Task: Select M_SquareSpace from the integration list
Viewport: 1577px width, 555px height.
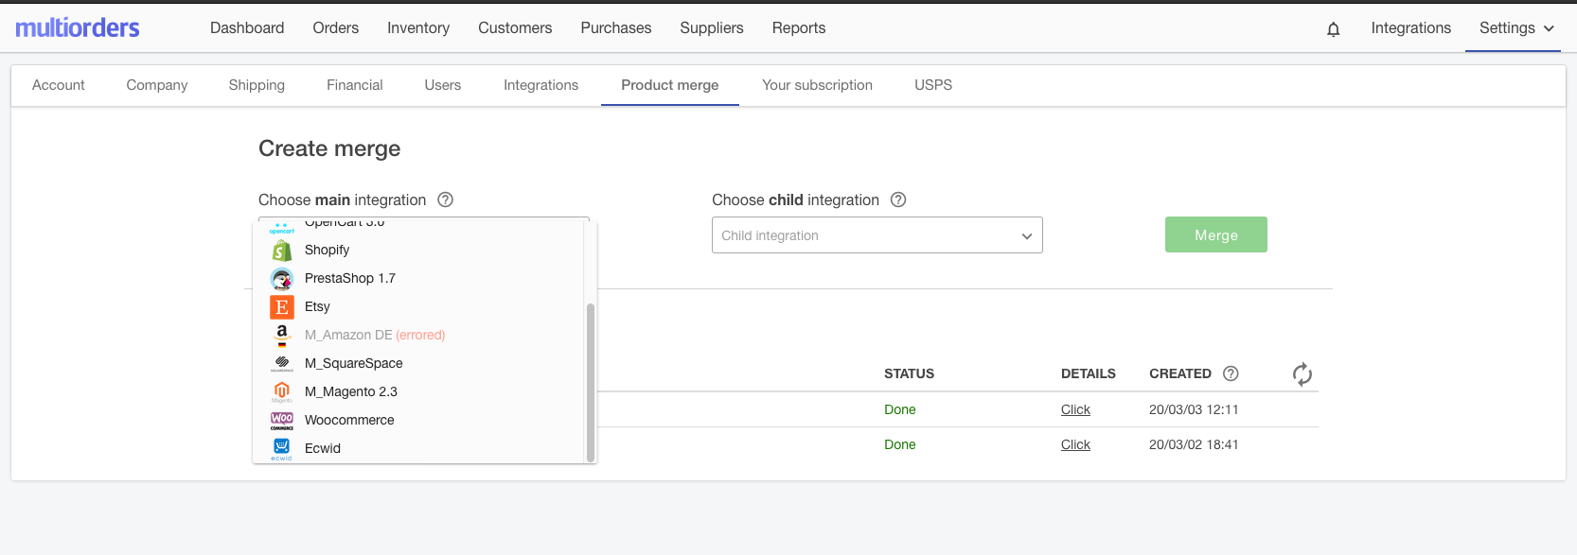Action: [x=353, y=363]
